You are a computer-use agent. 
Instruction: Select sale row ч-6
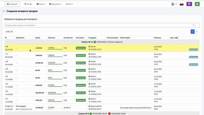point(102,63)
